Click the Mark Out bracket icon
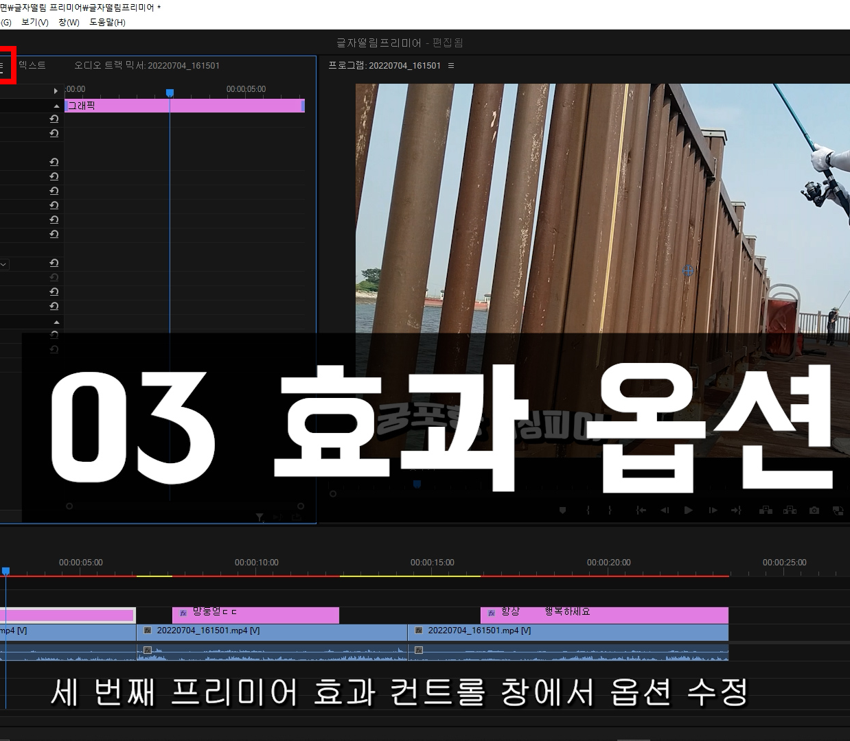Image resolution: width=850 pixels, height=741 pixels. [609, 510]
